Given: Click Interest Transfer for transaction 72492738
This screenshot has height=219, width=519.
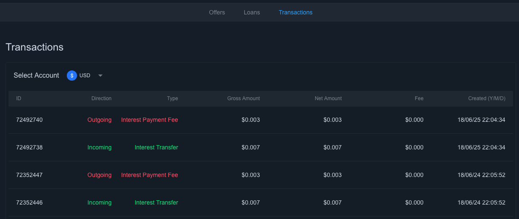Looking at the screenshot, I should 156,147.
